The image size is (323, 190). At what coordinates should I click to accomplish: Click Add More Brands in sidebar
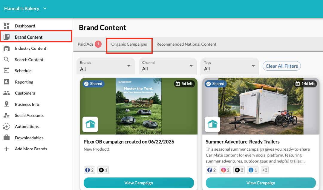click(36, 149)
